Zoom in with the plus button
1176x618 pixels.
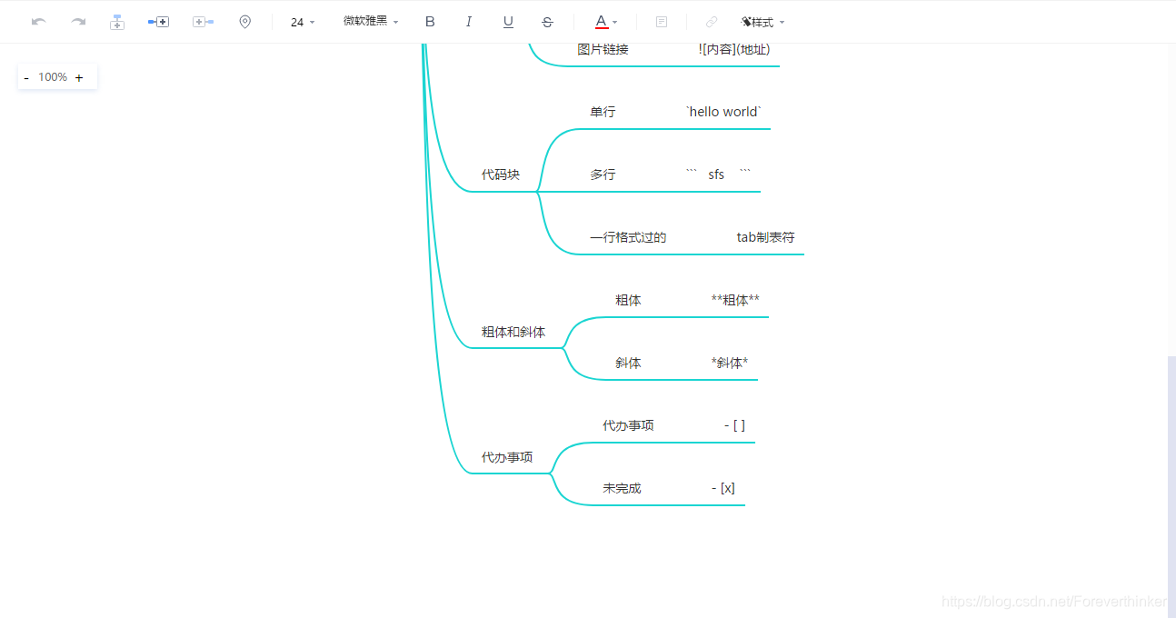(79, 78)
